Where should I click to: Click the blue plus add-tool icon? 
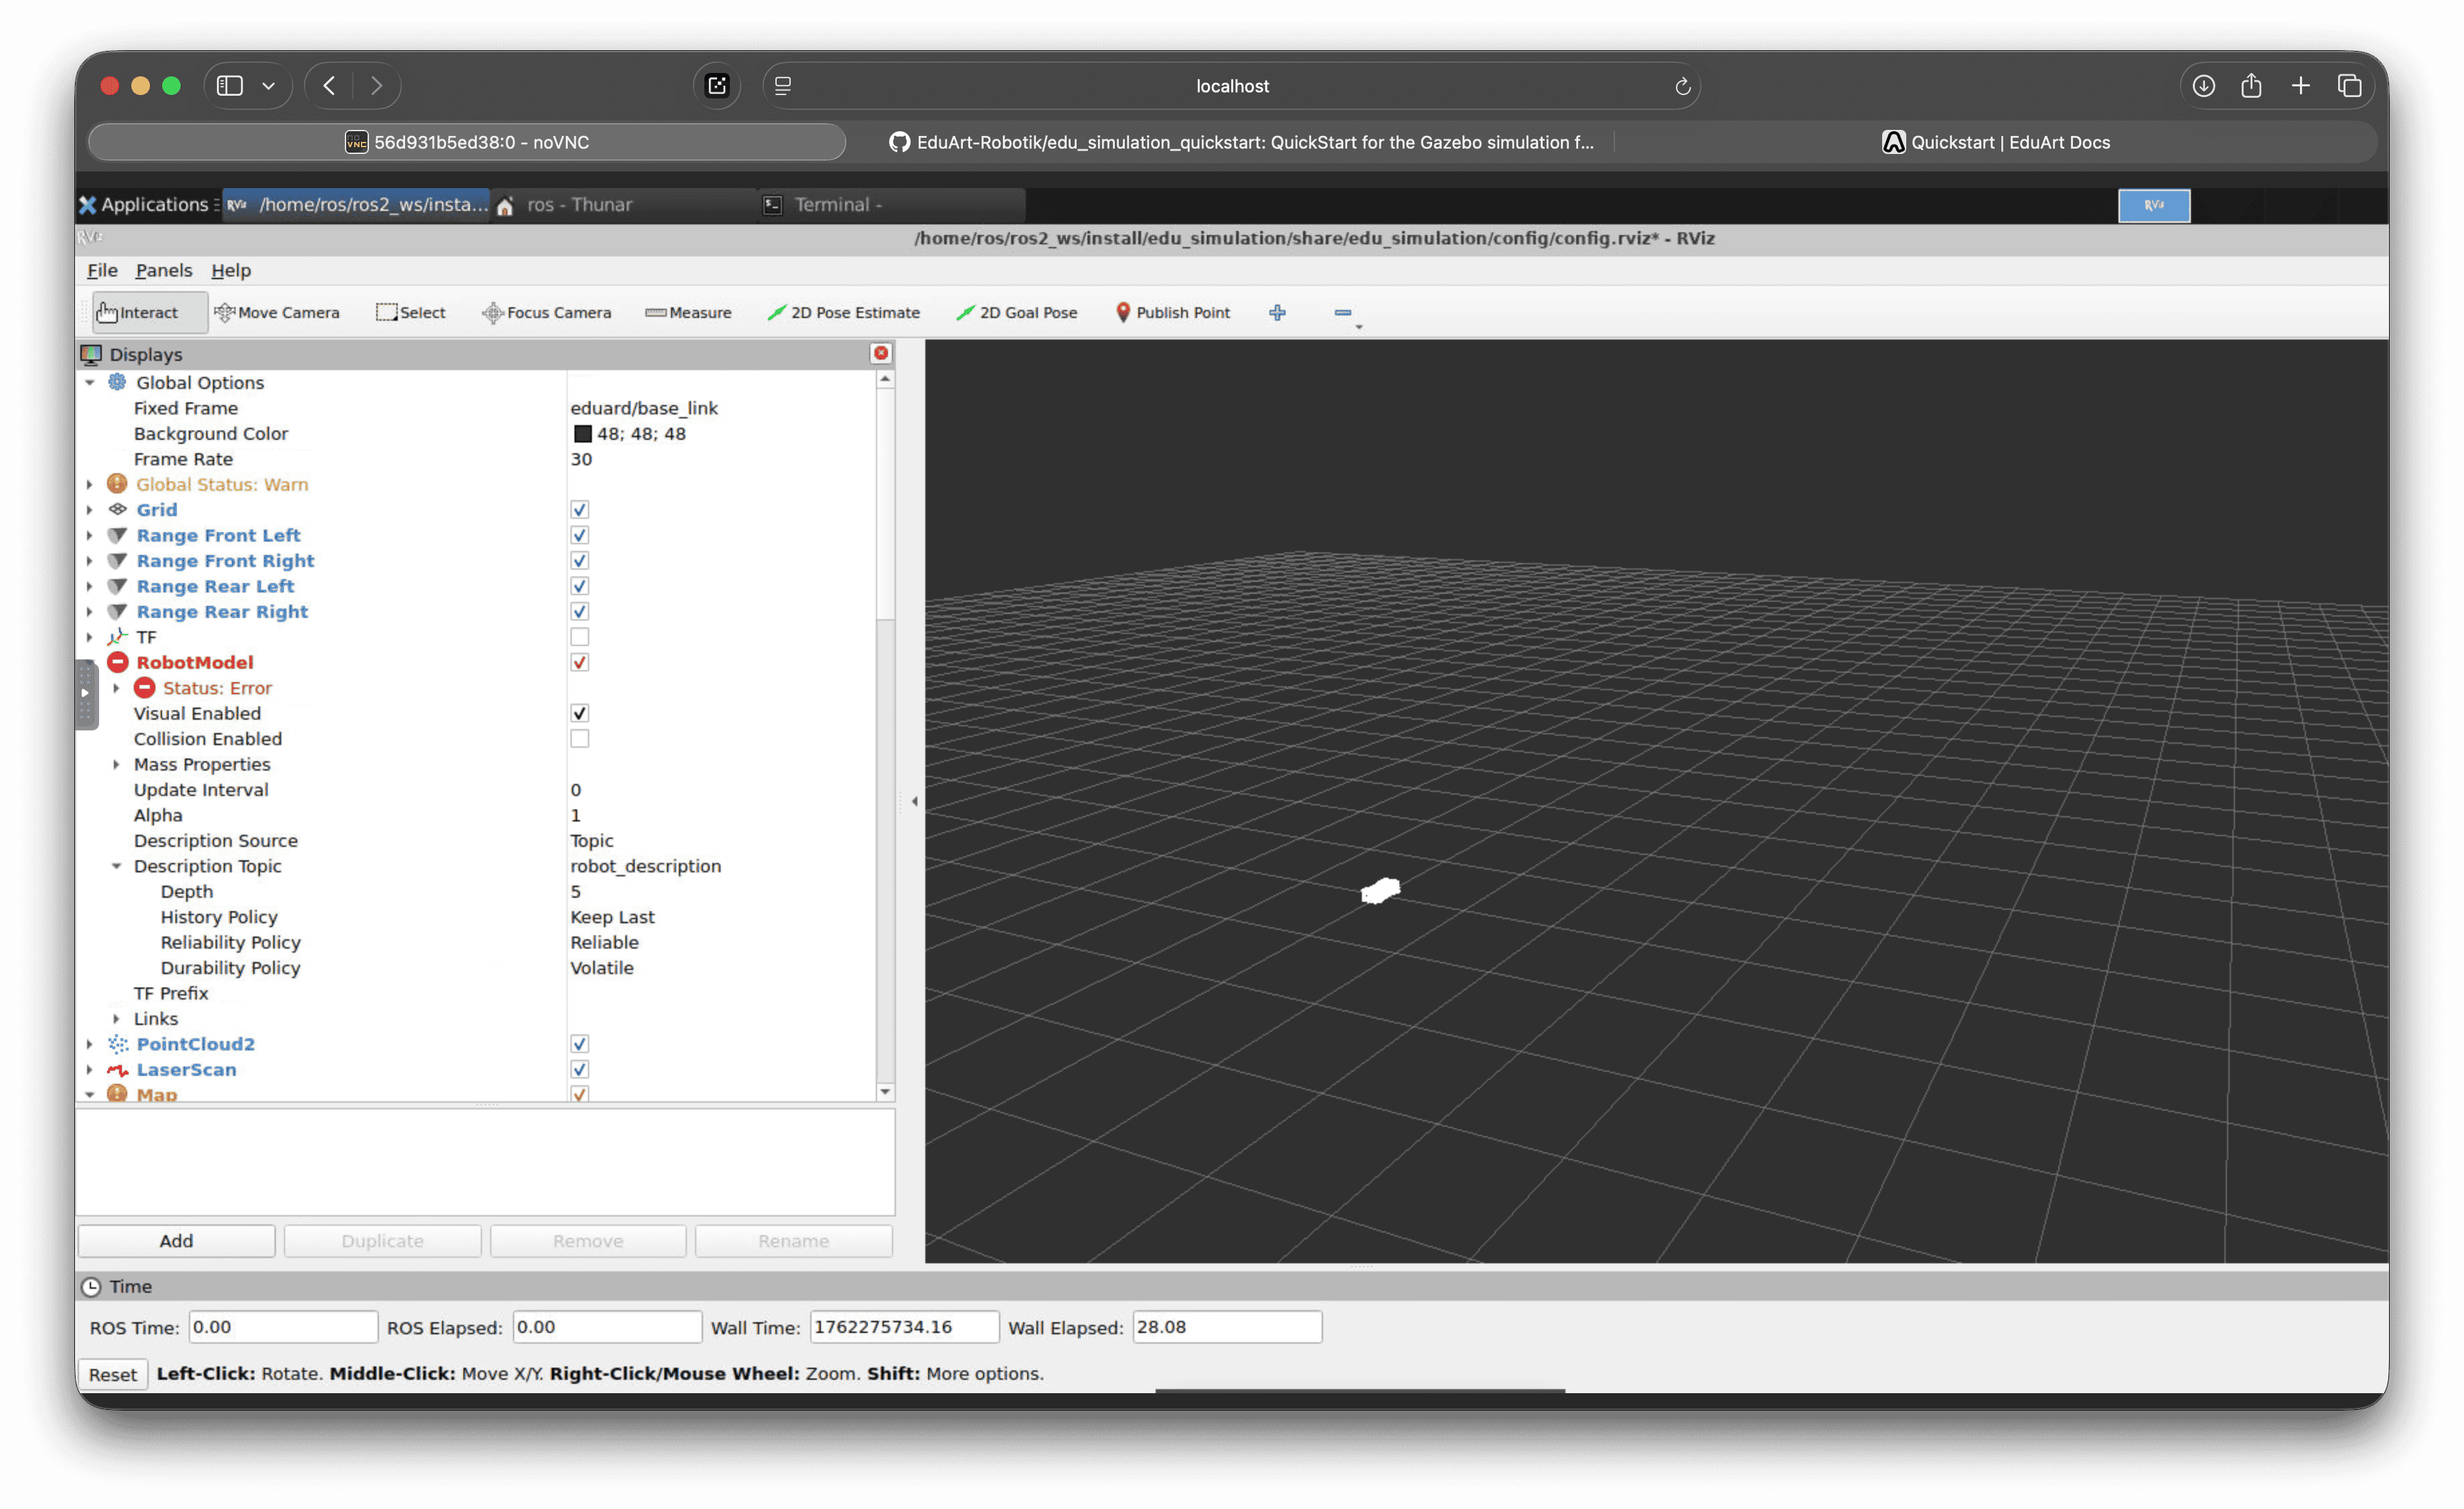pyautogui.click(x=1277, y=313)
